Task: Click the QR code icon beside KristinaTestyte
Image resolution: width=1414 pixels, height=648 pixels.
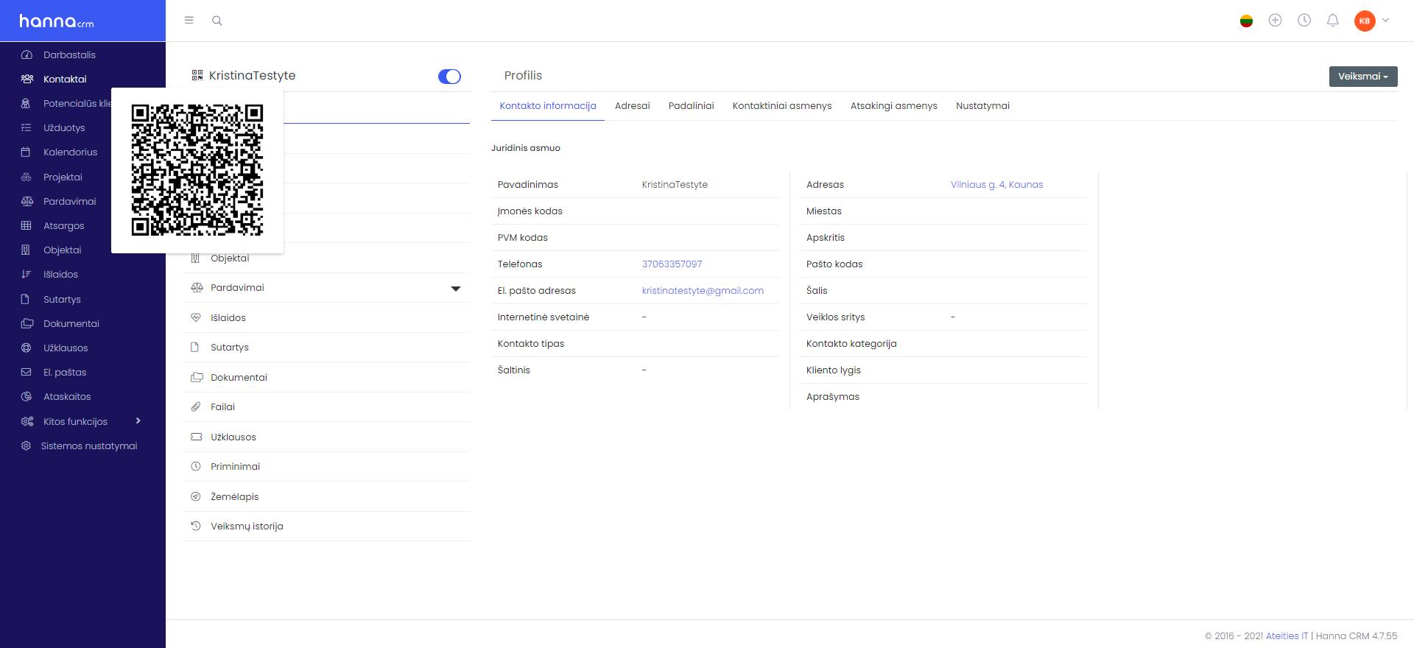Action: coord(197,75)
